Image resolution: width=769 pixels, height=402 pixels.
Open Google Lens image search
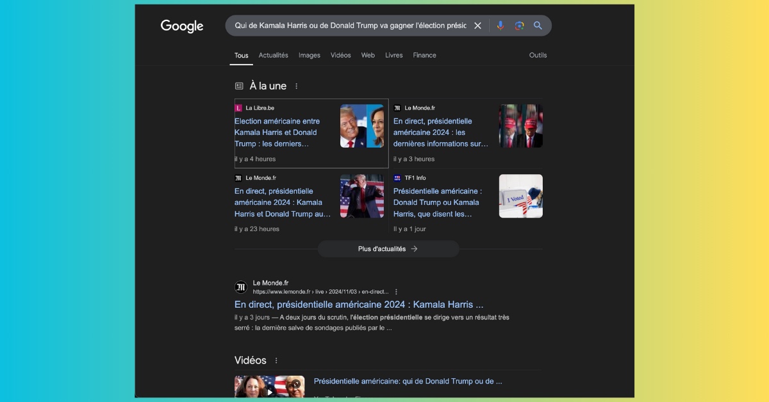(x=519, y=26)
